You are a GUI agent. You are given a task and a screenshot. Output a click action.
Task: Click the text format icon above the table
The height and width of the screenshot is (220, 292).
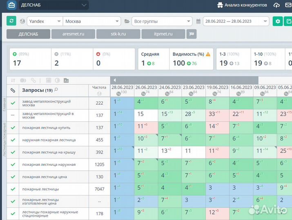(x=66, y=81)
